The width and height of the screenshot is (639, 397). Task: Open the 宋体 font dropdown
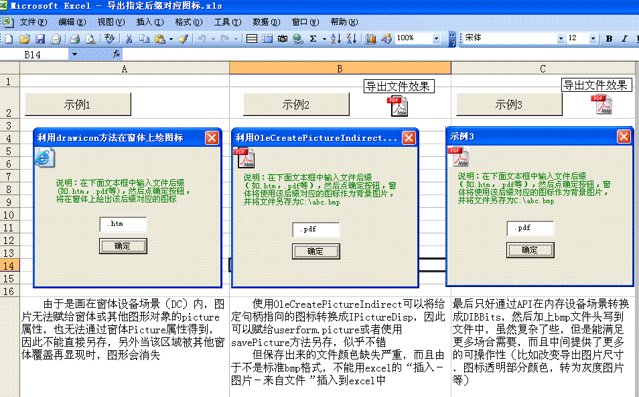[x=560, y=38]
